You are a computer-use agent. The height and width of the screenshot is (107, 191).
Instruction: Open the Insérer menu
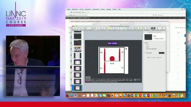point(68,9)
